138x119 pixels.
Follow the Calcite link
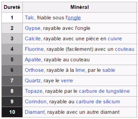click(x=33, y=39)
